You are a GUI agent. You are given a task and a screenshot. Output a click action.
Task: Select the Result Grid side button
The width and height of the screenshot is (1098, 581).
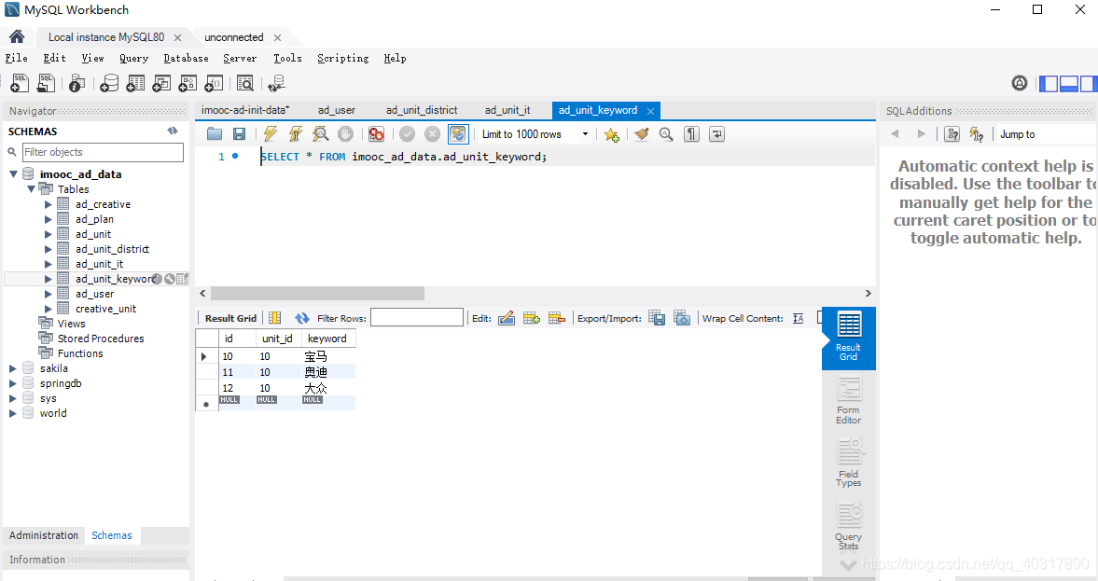(849, 339)
